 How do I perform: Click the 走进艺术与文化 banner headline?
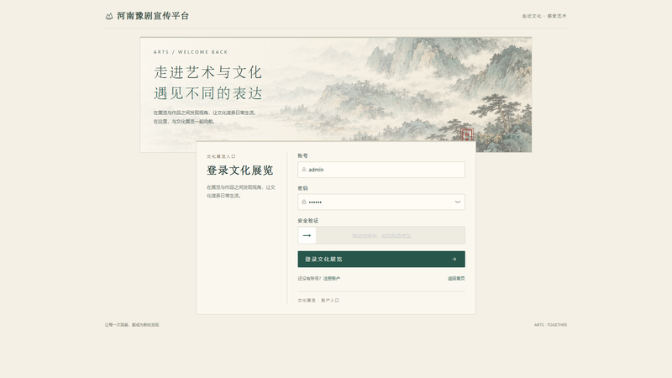pyautogui.click(x=207, y=72)
